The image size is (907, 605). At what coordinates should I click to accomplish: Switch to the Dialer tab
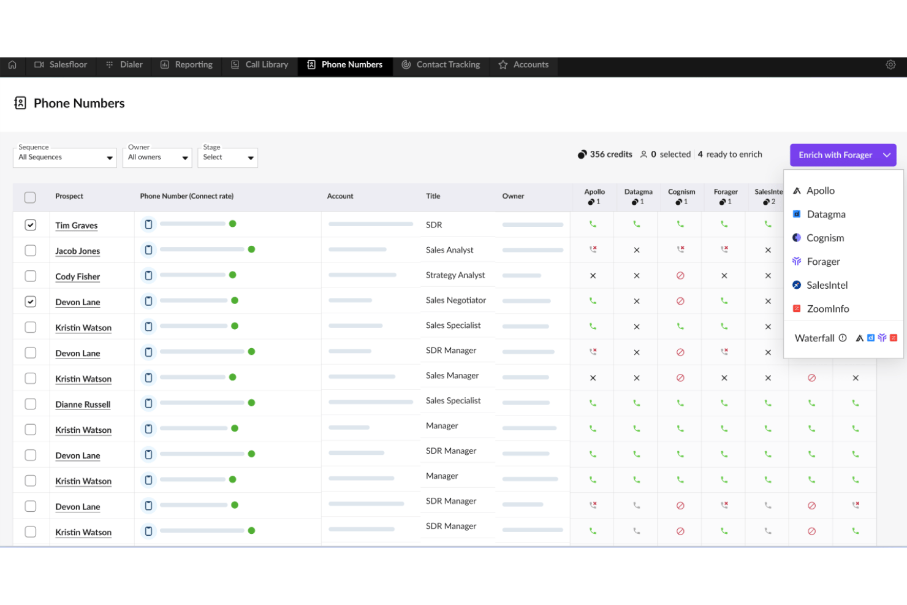coord(124,64)
